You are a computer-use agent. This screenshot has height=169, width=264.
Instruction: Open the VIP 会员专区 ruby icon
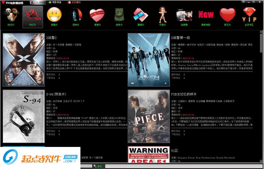tap(249, 17)
